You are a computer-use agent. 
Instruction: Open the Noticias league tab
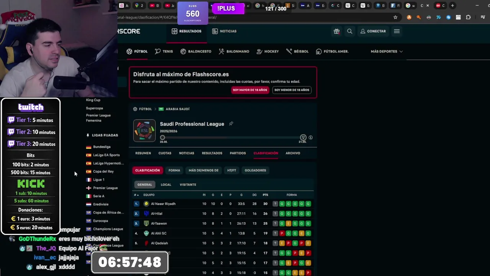(x=186, y=153)
